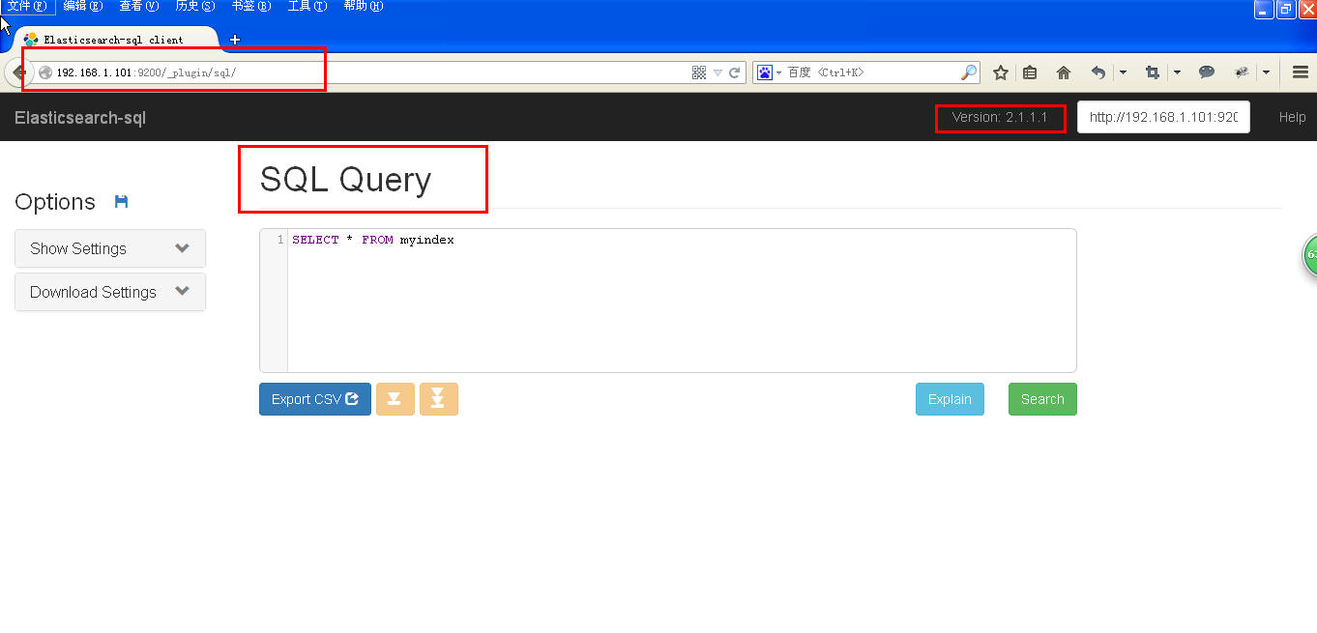This screenshot has height=633, width=1317.
Task: Click line number 1 in editor gutter
Action: [280, 240]
